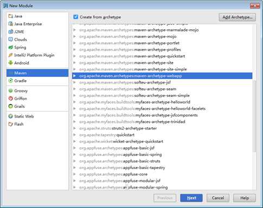
Task: Expand maven-archetype-quickstart arrow
Action: tap(74, 56)
